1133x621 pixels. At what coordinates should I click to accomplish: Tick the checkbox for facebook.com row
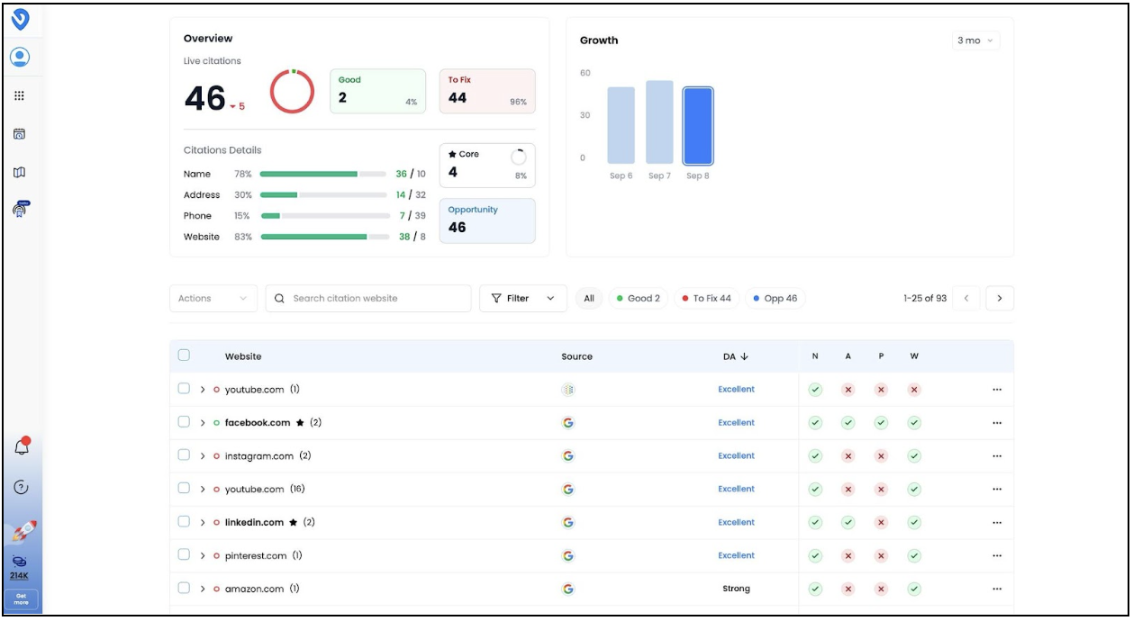[184, 422]
